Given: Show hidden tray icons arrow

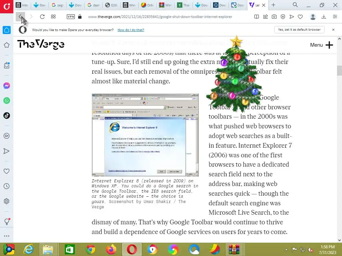Looking at the screenshot, I should [286, 250].
